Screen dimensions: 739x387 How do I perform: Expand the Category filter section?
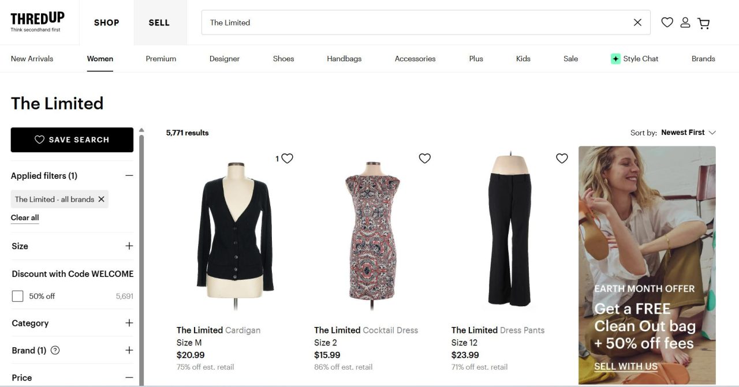129,323
